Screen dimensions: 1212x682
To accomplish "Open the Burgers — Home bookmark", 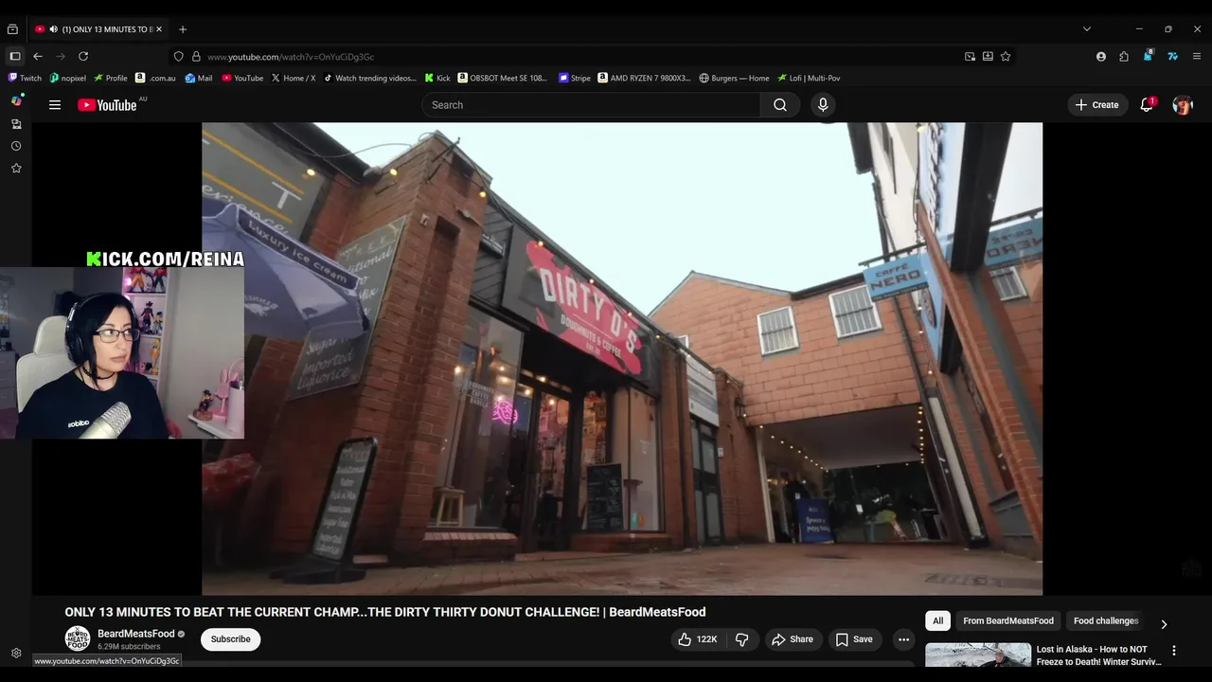I will (x=735, y=79).
